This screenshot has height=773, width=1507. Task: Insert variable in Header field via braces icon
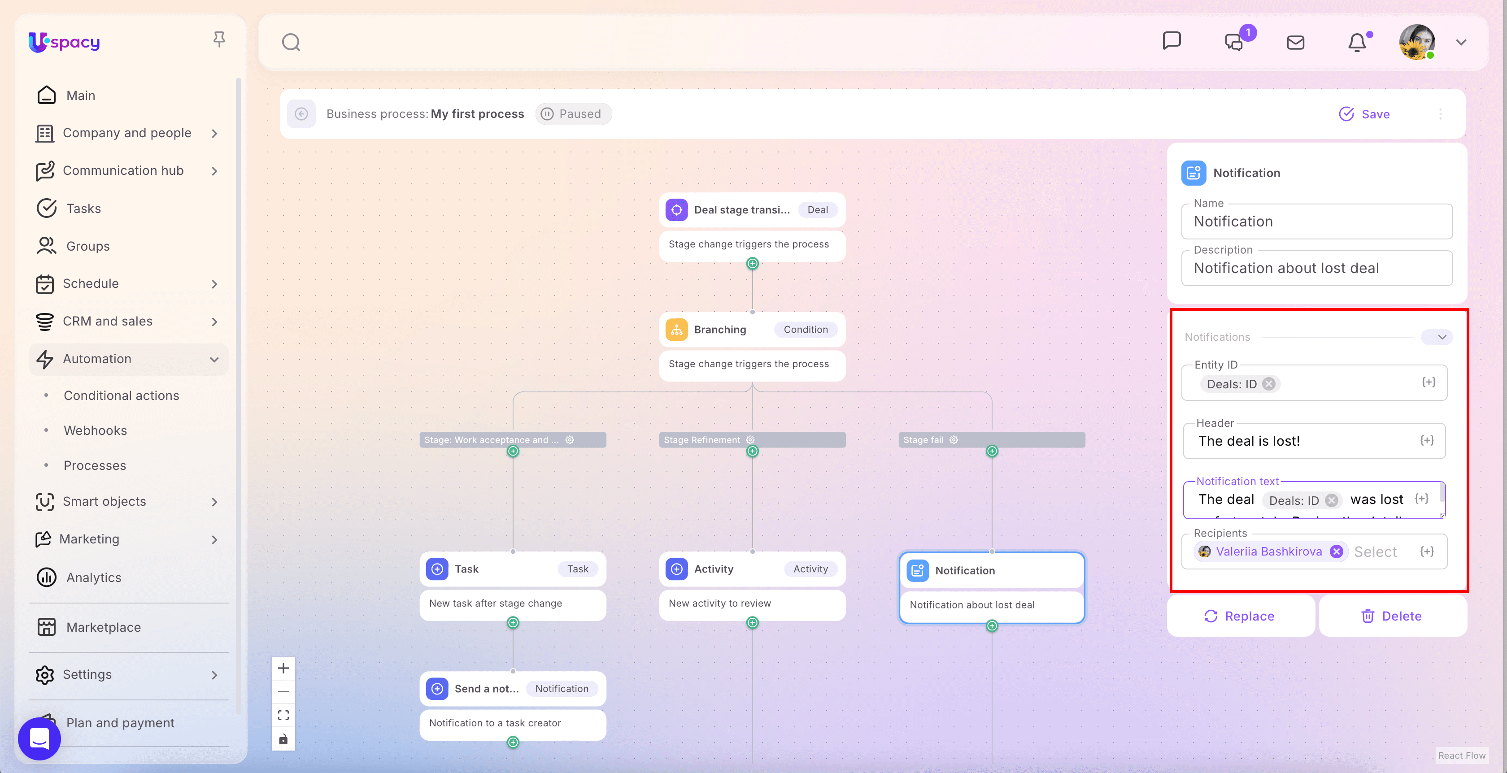[1427, 440]
